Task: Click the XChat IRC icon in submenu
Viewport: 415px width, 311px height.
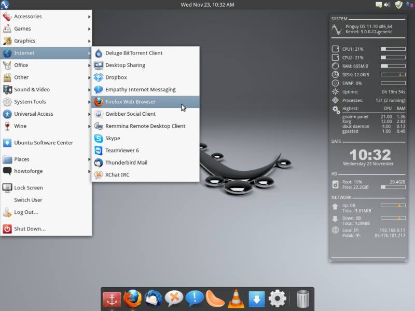Action: tap(99, 175)
